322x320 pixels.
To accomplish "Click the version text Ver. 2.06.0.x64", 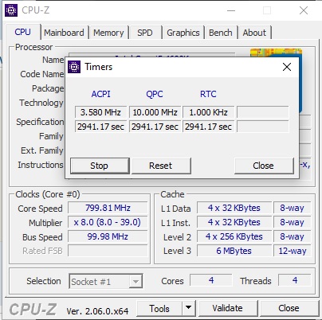I will point(97,310).
